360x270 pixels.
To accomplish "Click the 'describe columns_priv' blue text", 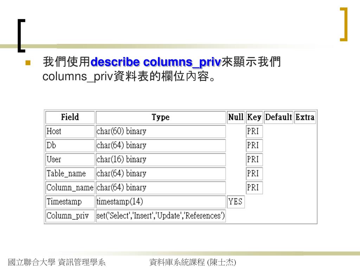I will 156,62.
